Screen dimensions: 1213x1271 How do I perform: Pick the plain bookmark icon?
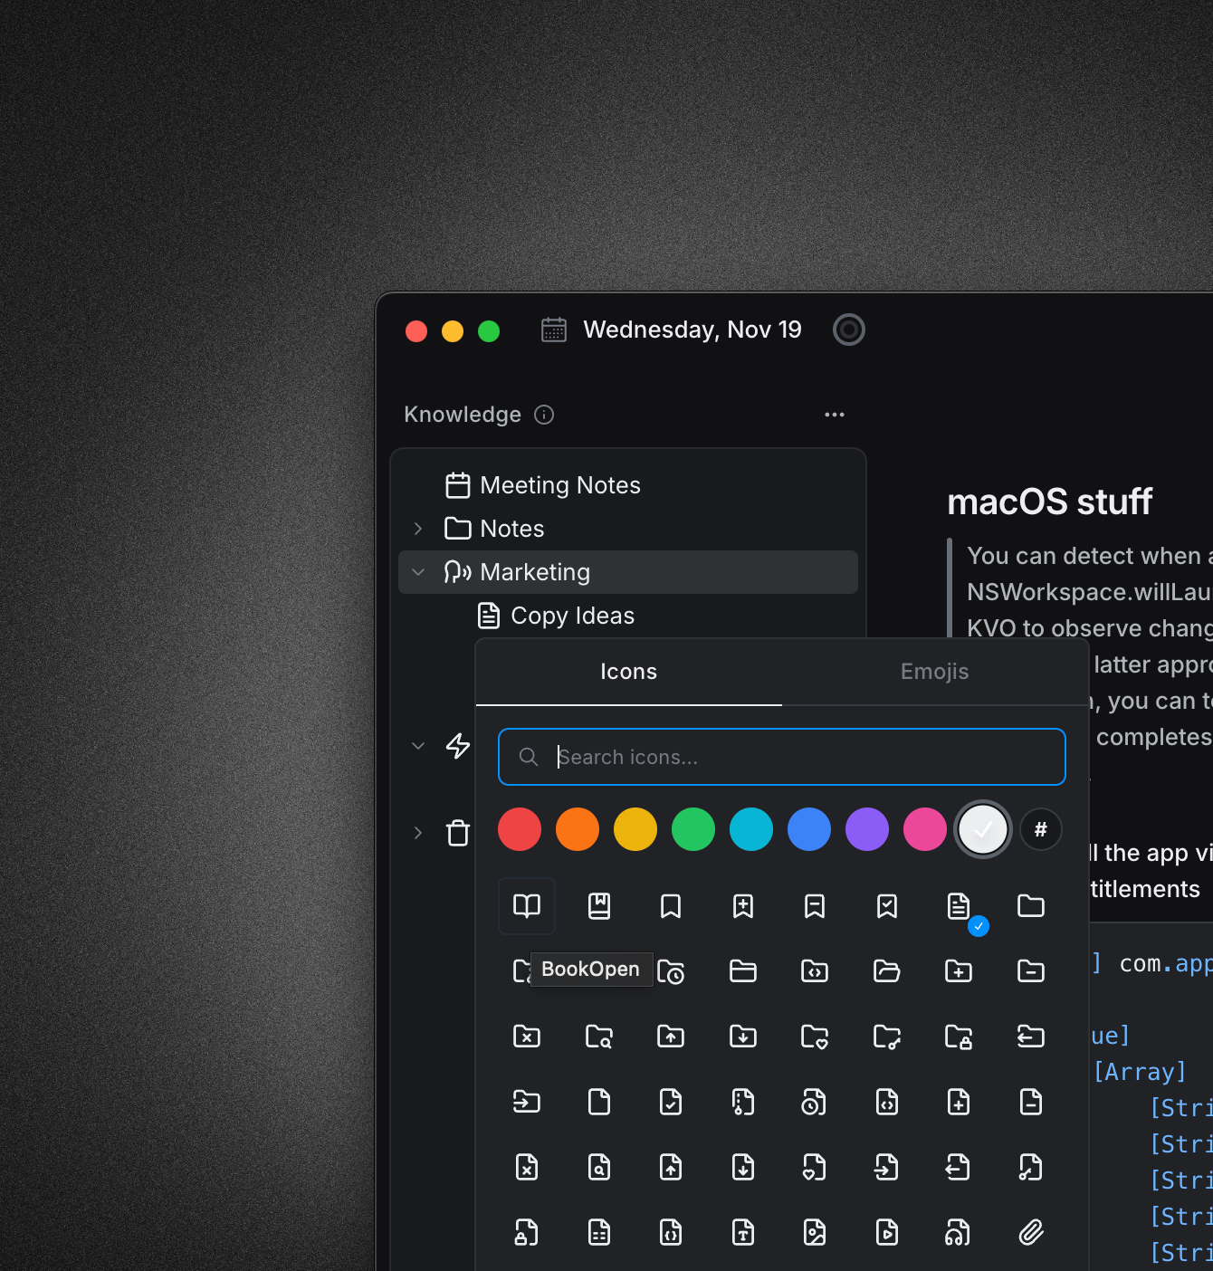671,905
